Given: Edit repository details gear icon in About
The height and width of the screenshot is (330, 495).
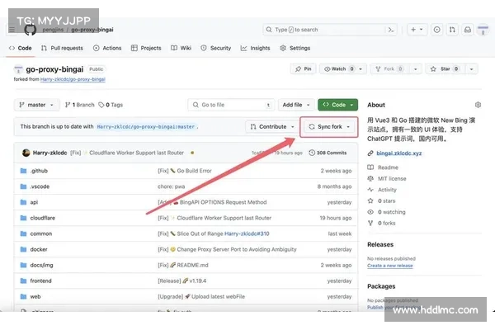Looking at the screenshot, I should click(478, 105).
